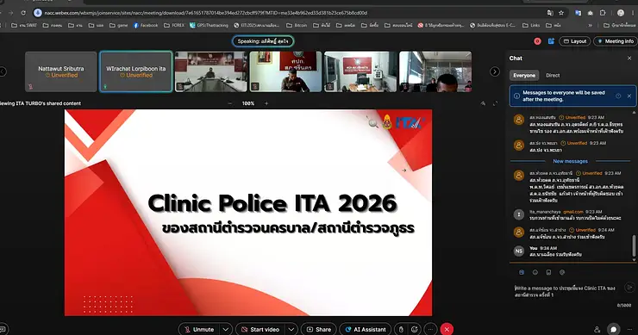Open audio options arrow beside Unmute

(x=225, y=329)
